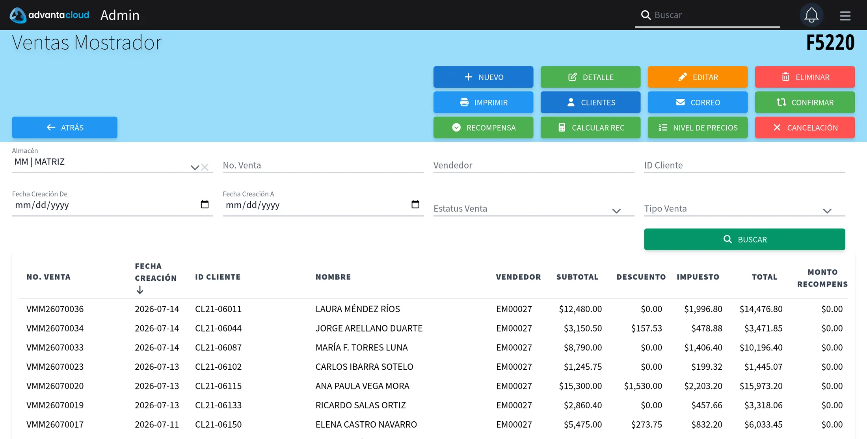
Task: Expand Estatus Venta dropdown
Action: click(616, 211)
